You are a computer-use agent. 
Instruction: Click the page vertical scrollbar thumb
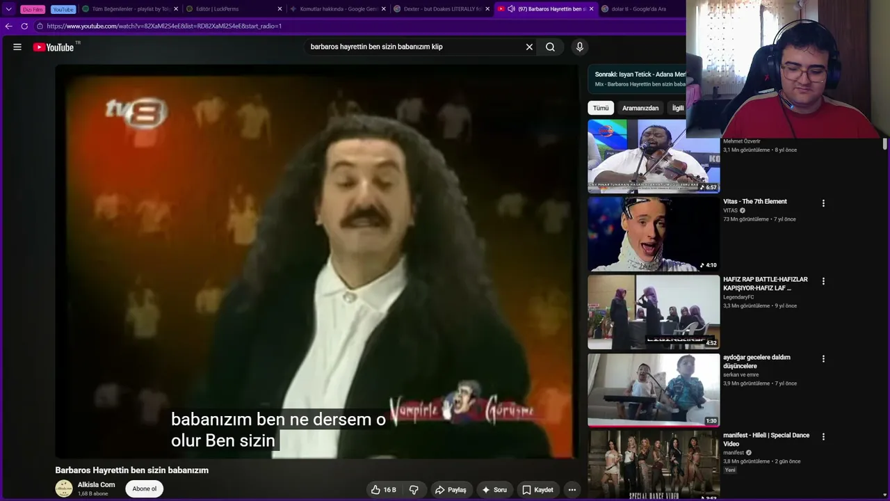point(885,143)
